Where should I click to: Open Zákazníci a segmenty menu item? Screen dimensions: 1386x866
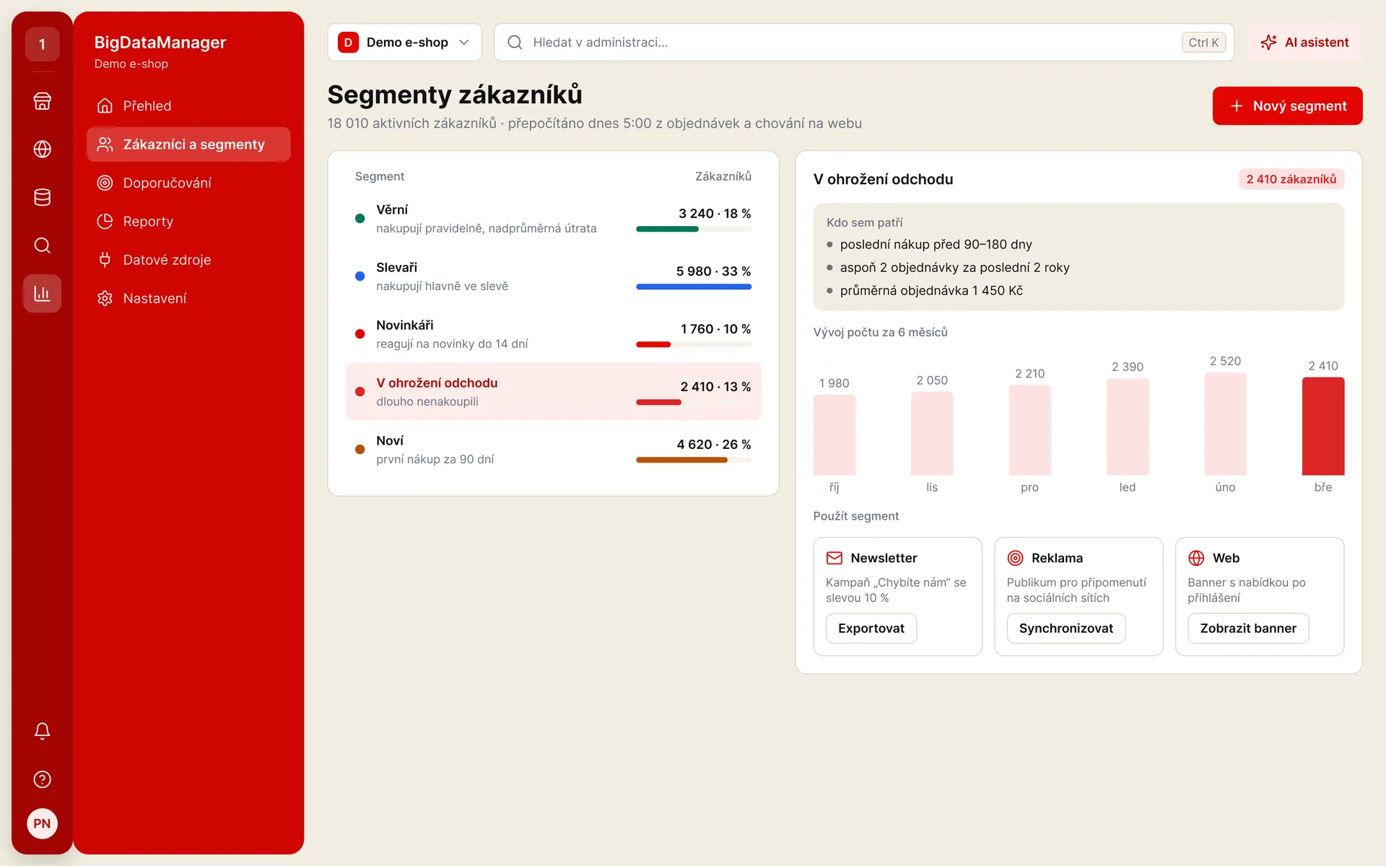point(188,144)
